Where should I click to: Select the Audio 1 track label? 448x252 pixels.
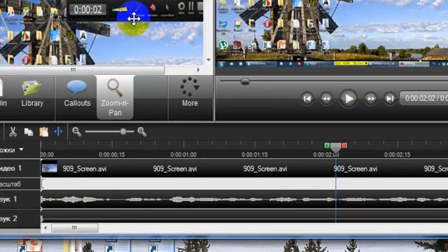(x=9, y=199)
